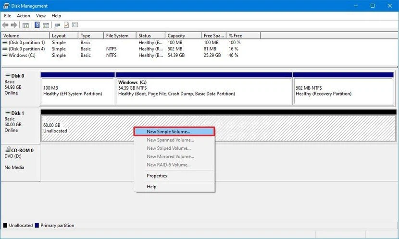The width and height of the screenshot is (399, 239).
Task: Open the View menu
Action: (x=41, y=16)
